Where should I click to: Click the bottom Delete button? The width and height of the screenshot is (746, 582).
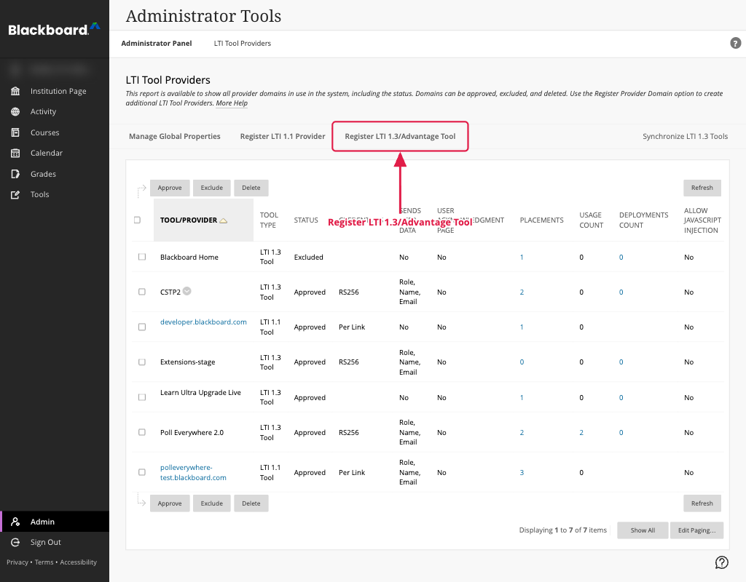251,503
